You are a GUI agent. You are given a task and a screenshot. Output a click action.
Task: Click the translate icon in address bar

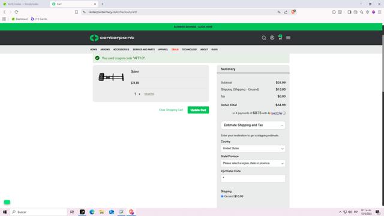tap(279, 12)
